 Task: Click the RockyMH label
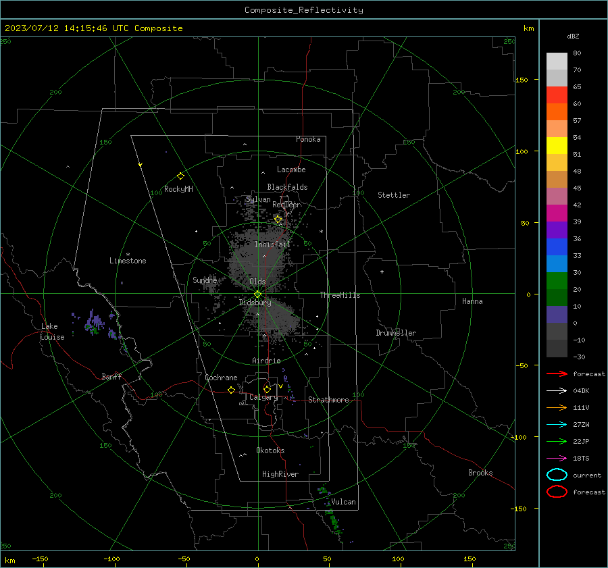(x=178, y=189)
